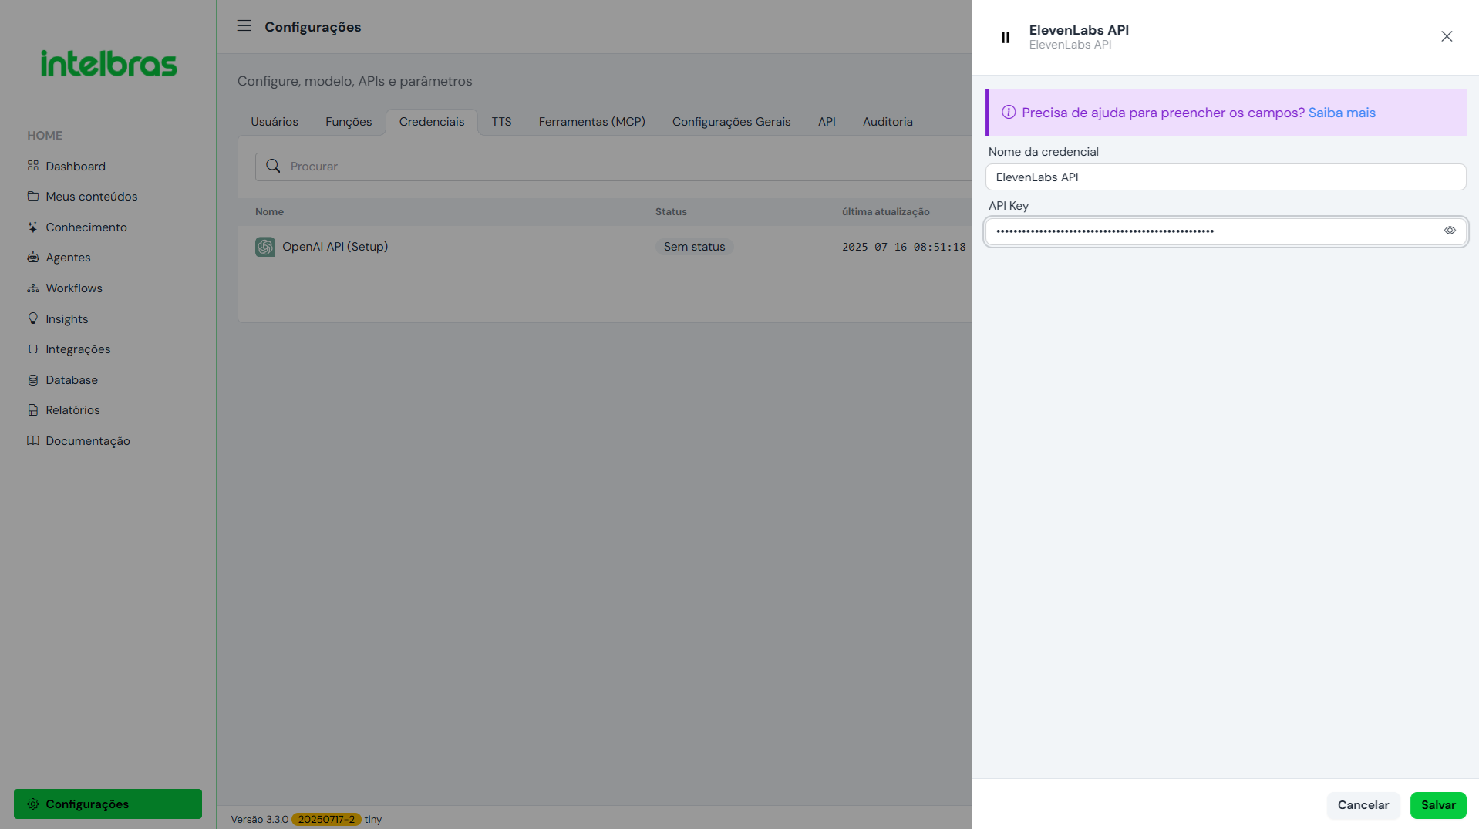Go to Relatórios
The image size is (1479, 829).
point(72,409)
